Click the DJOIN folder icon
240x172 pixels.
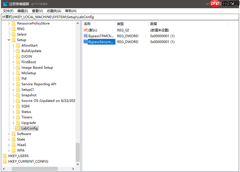click(18, 57)
